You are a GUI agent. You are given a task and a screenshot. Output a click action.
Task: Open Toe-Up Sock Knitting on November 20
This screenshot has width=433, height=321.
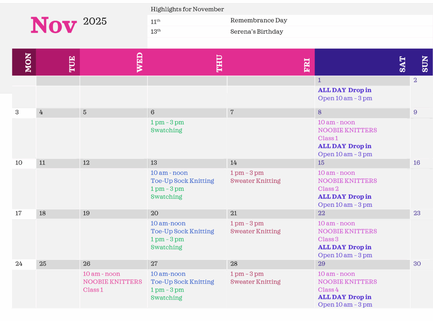click(x=182, y=232)
